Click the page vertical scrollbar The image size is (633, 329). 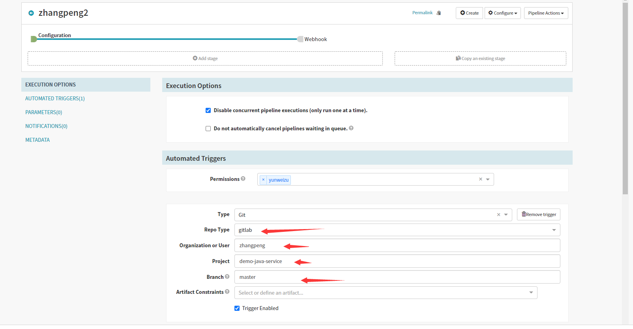pos(625,99)
